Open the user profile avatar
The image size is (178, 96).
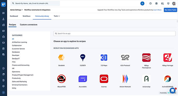(x=174, y=3)
